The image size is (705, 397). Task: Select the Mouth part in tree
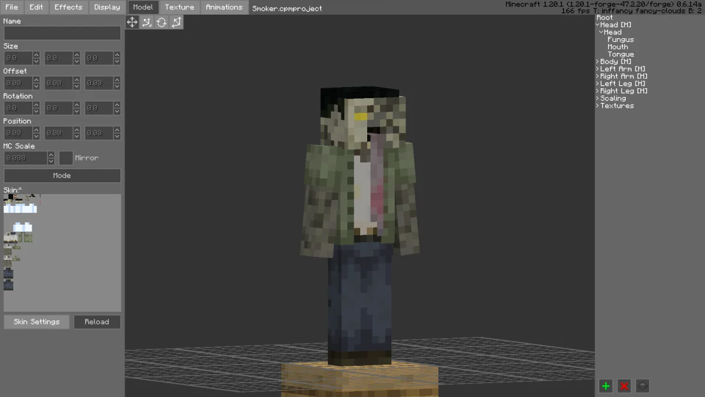click(x=617, y=47)
